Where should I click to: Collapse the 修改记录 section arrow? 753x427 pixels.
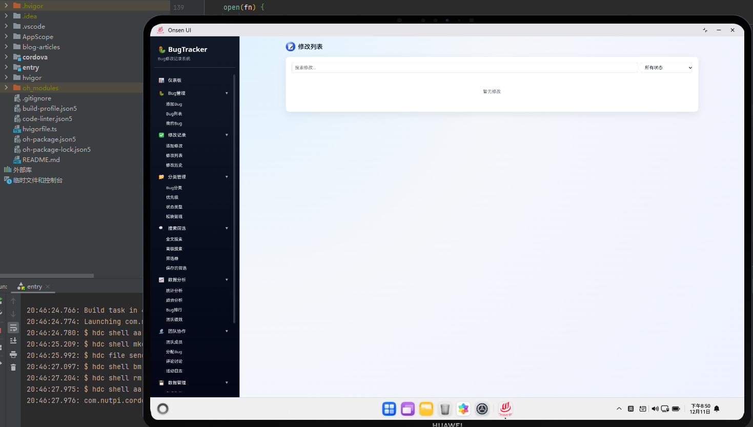click(227, 135)
